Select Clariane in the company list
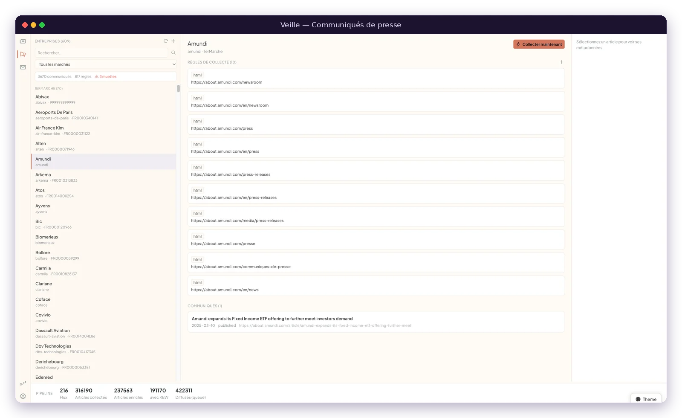This screenshot has height=418, width=682. click(x=104, y=287)
